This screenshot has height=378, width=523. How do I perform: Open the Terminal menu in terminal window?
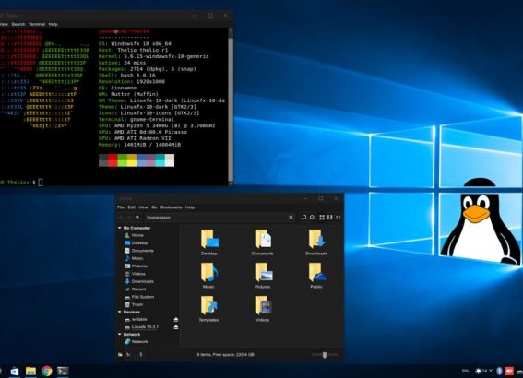pos(37,24)
